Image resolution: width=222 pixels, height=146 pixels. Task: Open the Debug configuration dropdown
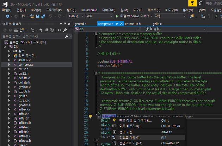point(76,16)
